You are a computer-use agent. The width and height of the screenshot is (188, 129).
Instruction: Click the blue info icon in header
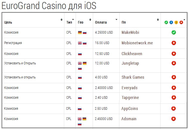pos(171,22)
